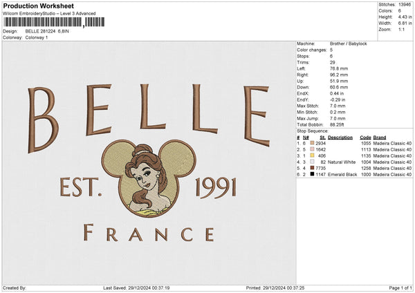Image resolution: width=415 pixels, height=293 pixels.
Task: Click thread code '1000'
Action: 366,175
